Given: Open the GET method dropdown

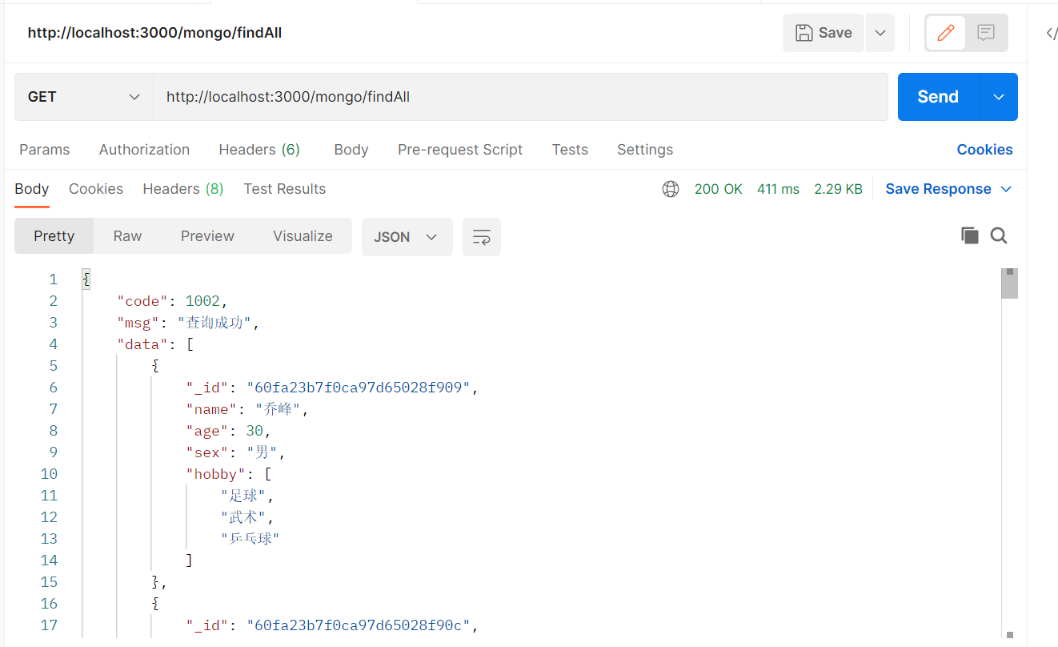Looking at the screenshot, I should [84, 97].
